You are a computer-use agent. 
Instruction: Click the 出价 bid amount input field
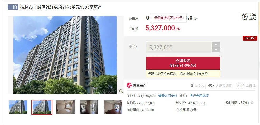coord(179,47)
